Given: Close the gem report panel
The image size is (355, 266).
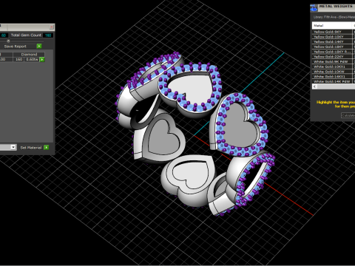Looking at the screenshot, I should tap(52, 27).
